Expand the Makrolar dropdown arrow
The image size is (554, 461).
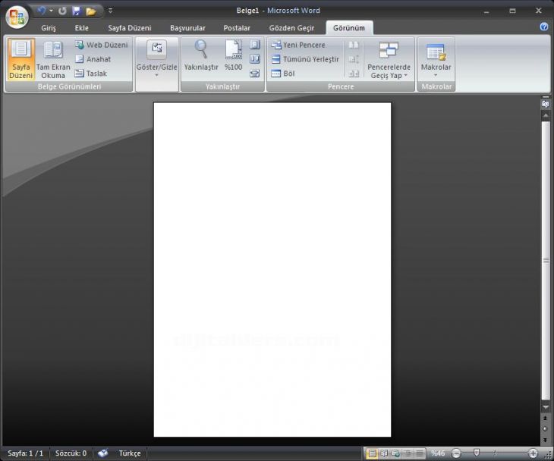[436, 75]
